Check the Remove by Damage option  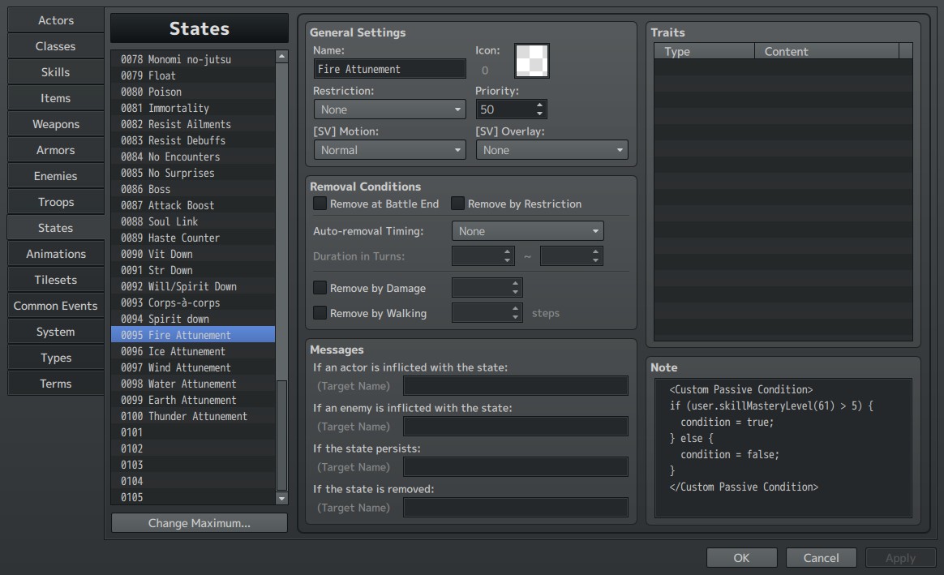[x=320, y=288]
